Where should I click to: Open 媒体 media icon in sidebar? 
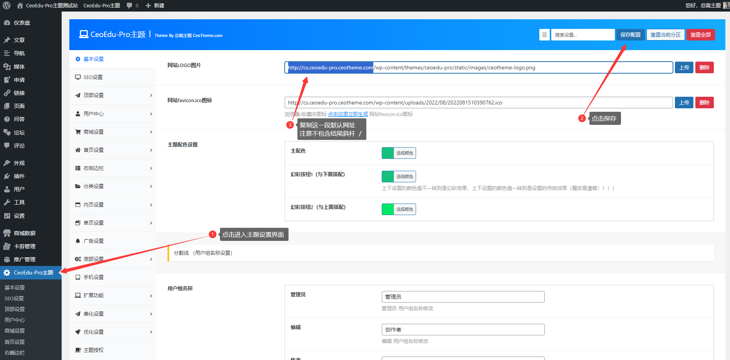(x=7, y=67)
